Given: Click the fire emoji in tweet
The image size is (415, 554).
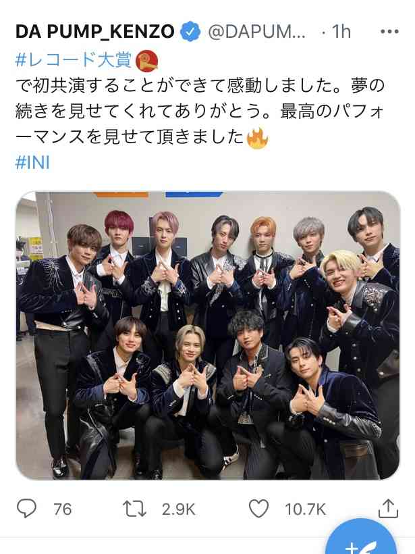Looking at the screenshot, I should (258, 138).
